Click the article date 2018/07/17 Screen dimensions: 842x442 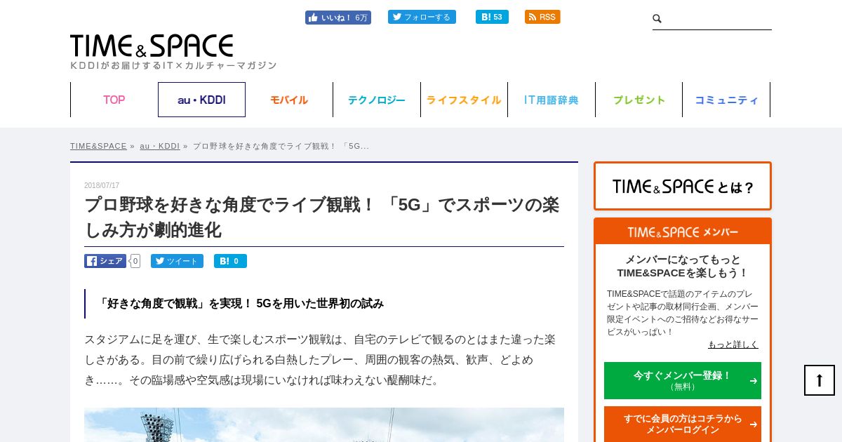pos(102,185)
